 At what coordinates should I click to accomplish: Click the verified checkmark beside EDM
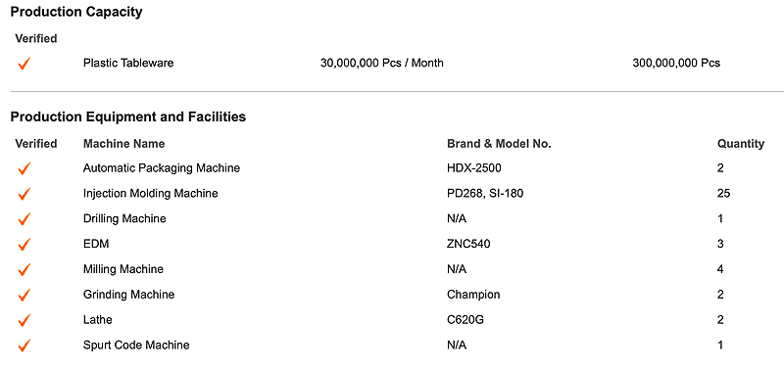point(24,245)
